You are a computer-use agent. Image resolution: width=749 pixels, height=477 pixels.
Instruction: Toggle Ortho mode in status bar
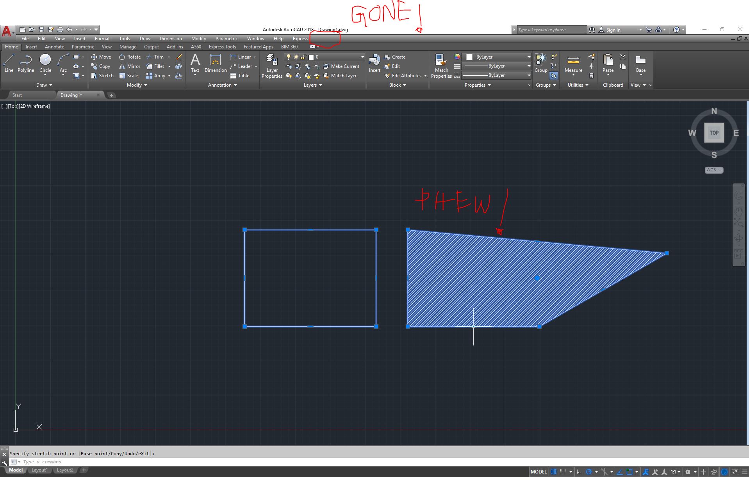coord(580,472)
